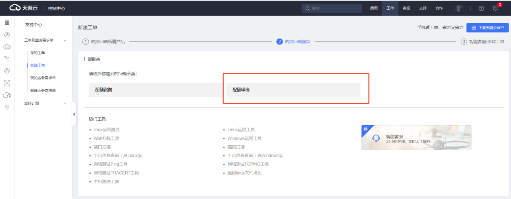
Task: Click step 2 选择问题类型
Action: (293, 42)
